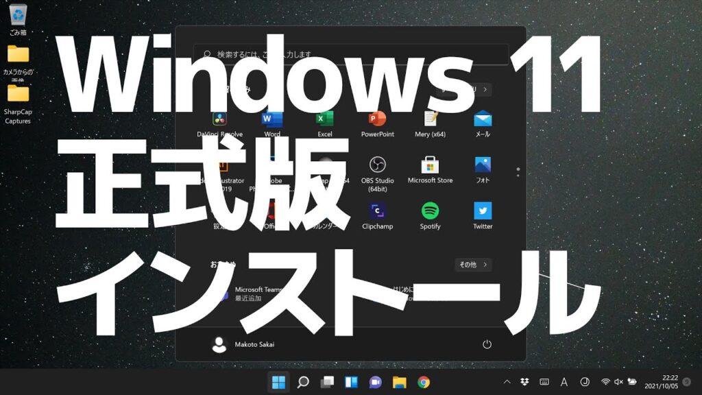Open Task View on the taskbar
The height and width of the screenshot is (395, 702).
pyautogui.click(x=327, y=382)
